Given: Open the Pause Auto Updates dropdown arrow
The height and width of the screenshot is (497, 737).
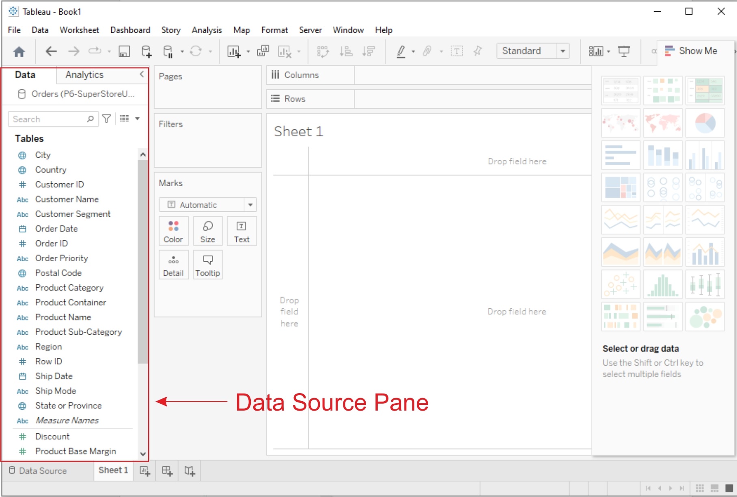Looking at the screenshot, I should pos(182,52).
